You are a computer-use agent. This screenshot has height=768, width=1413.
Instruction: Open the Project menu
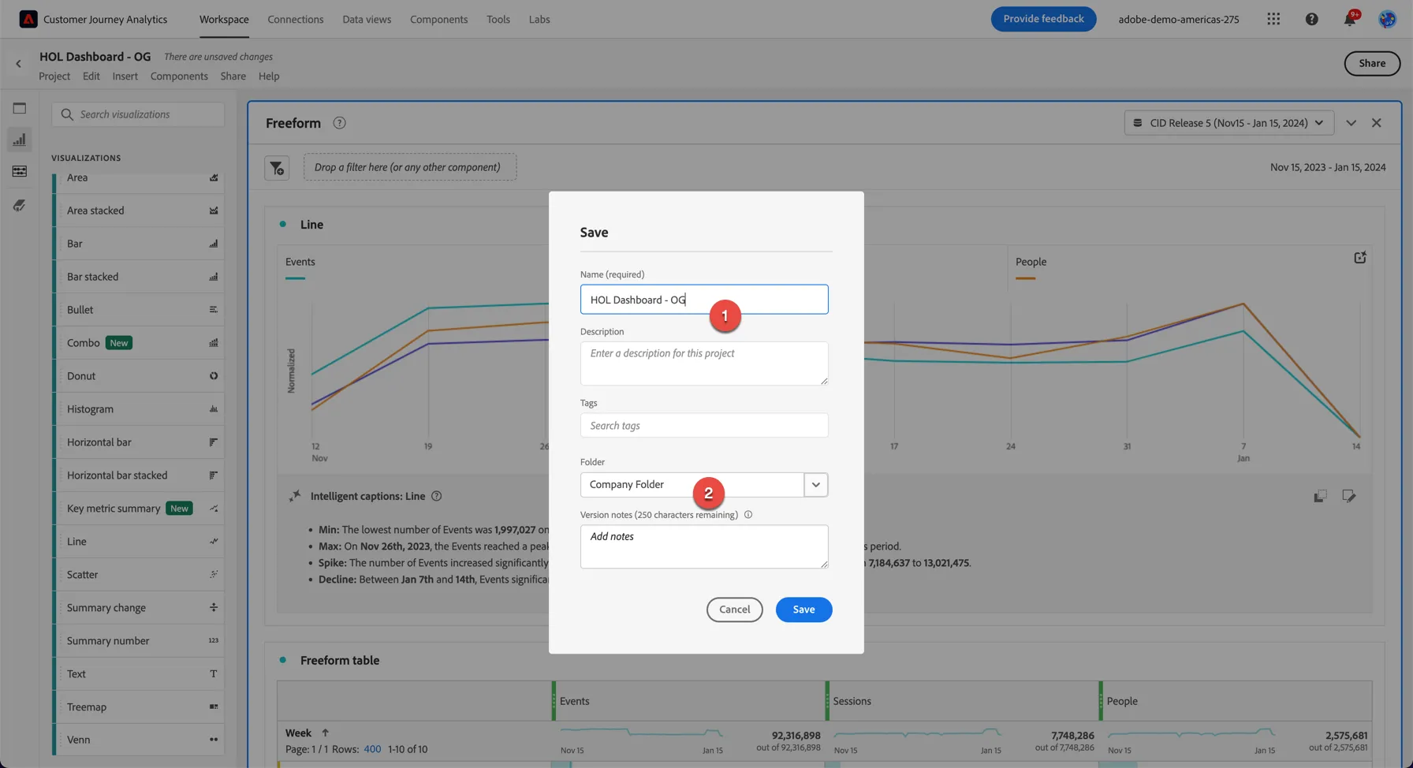pyautogui.click(x=54, y=76)
